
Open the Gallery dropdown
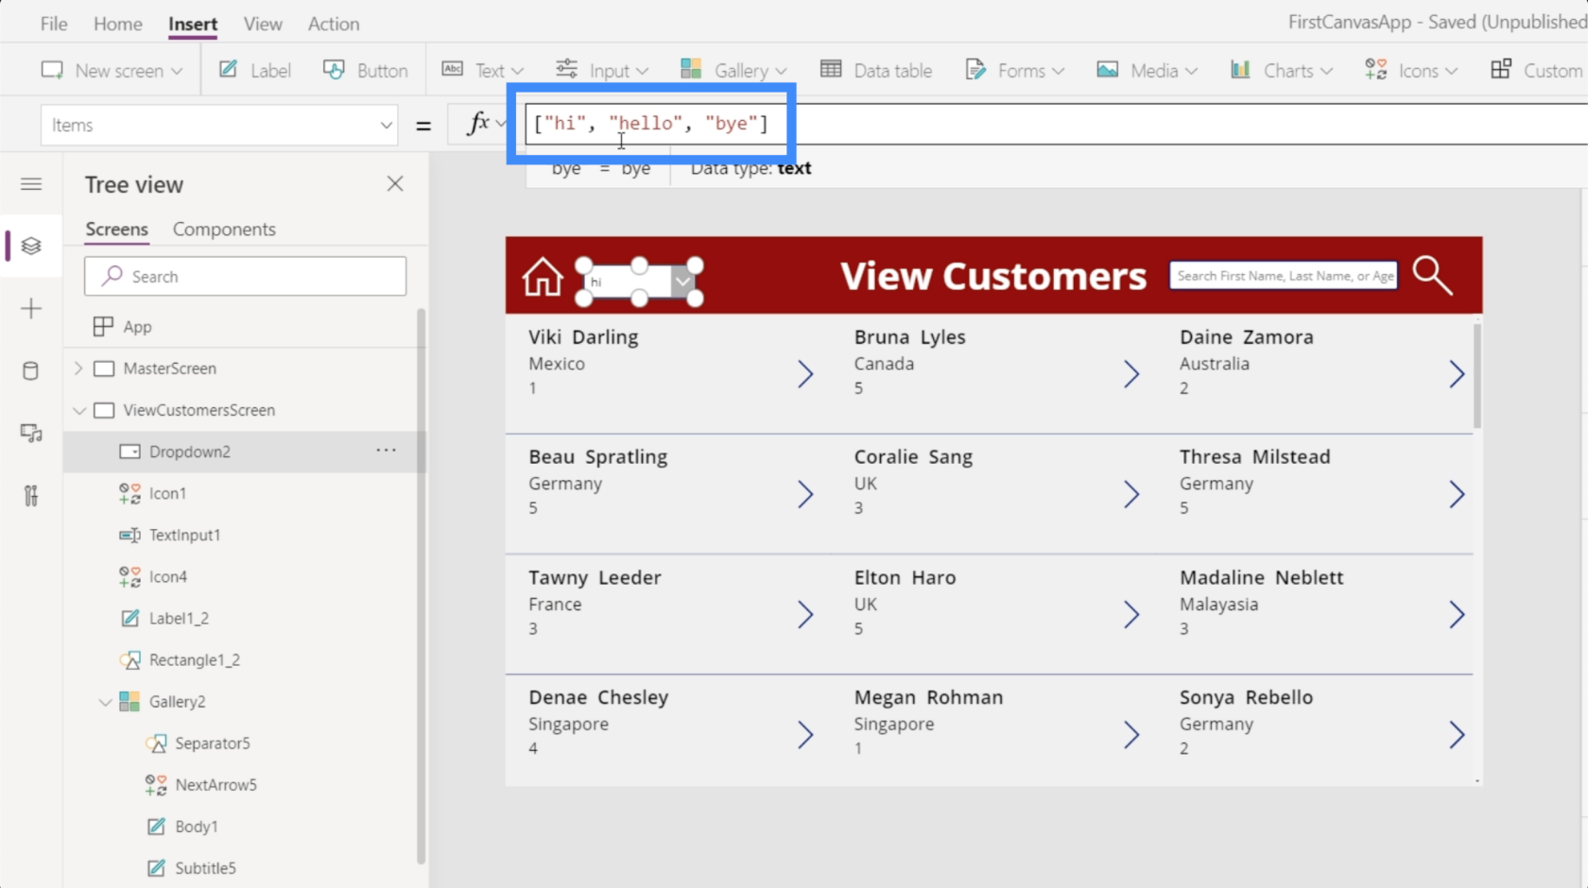[733, 70]
